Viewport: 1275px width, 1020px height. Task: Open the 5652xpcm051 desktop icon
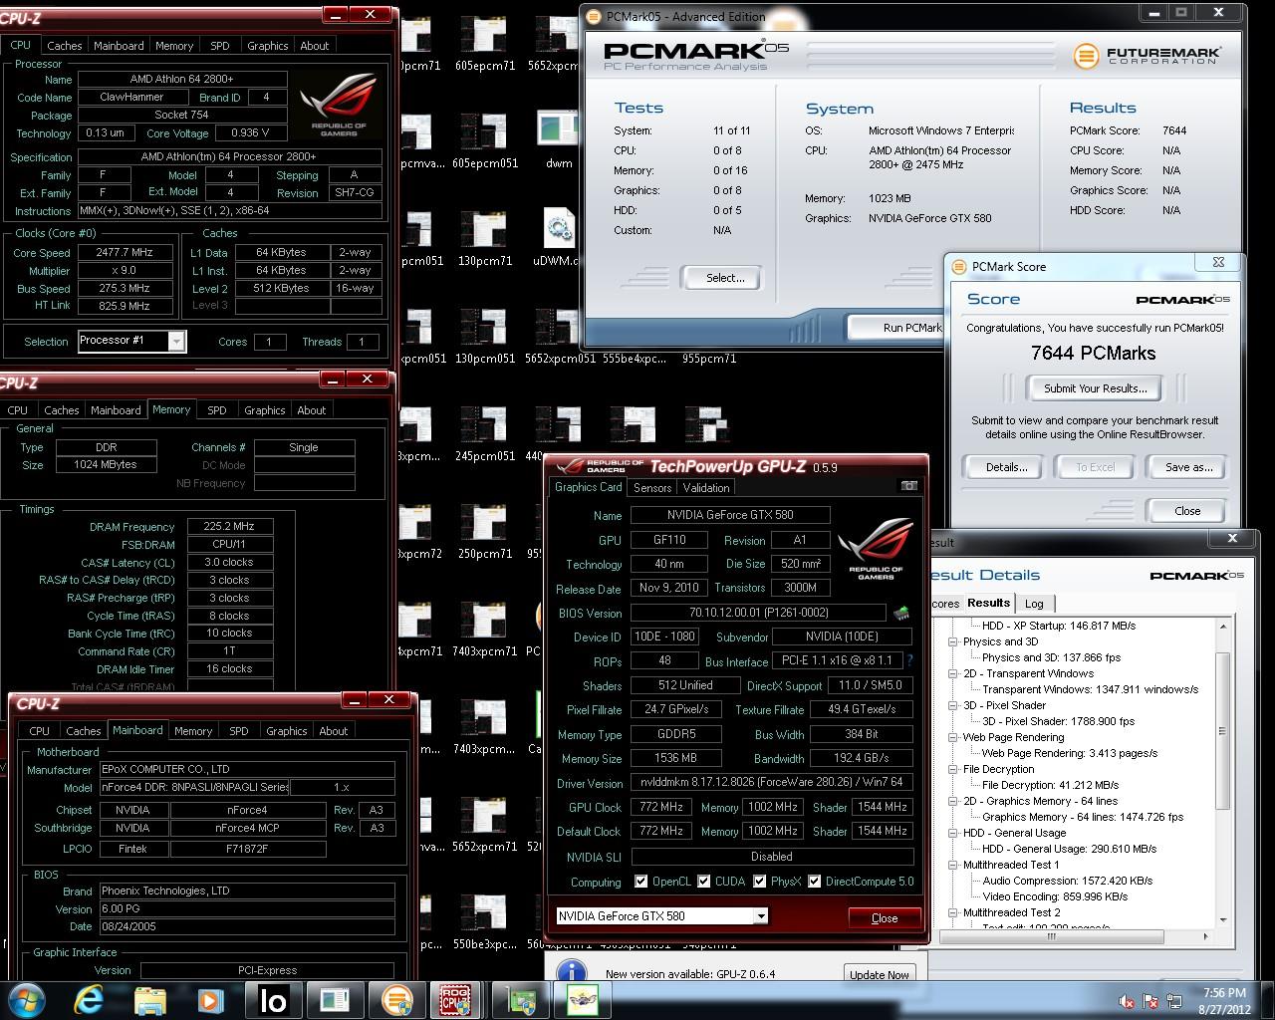[x=559, y=337]
